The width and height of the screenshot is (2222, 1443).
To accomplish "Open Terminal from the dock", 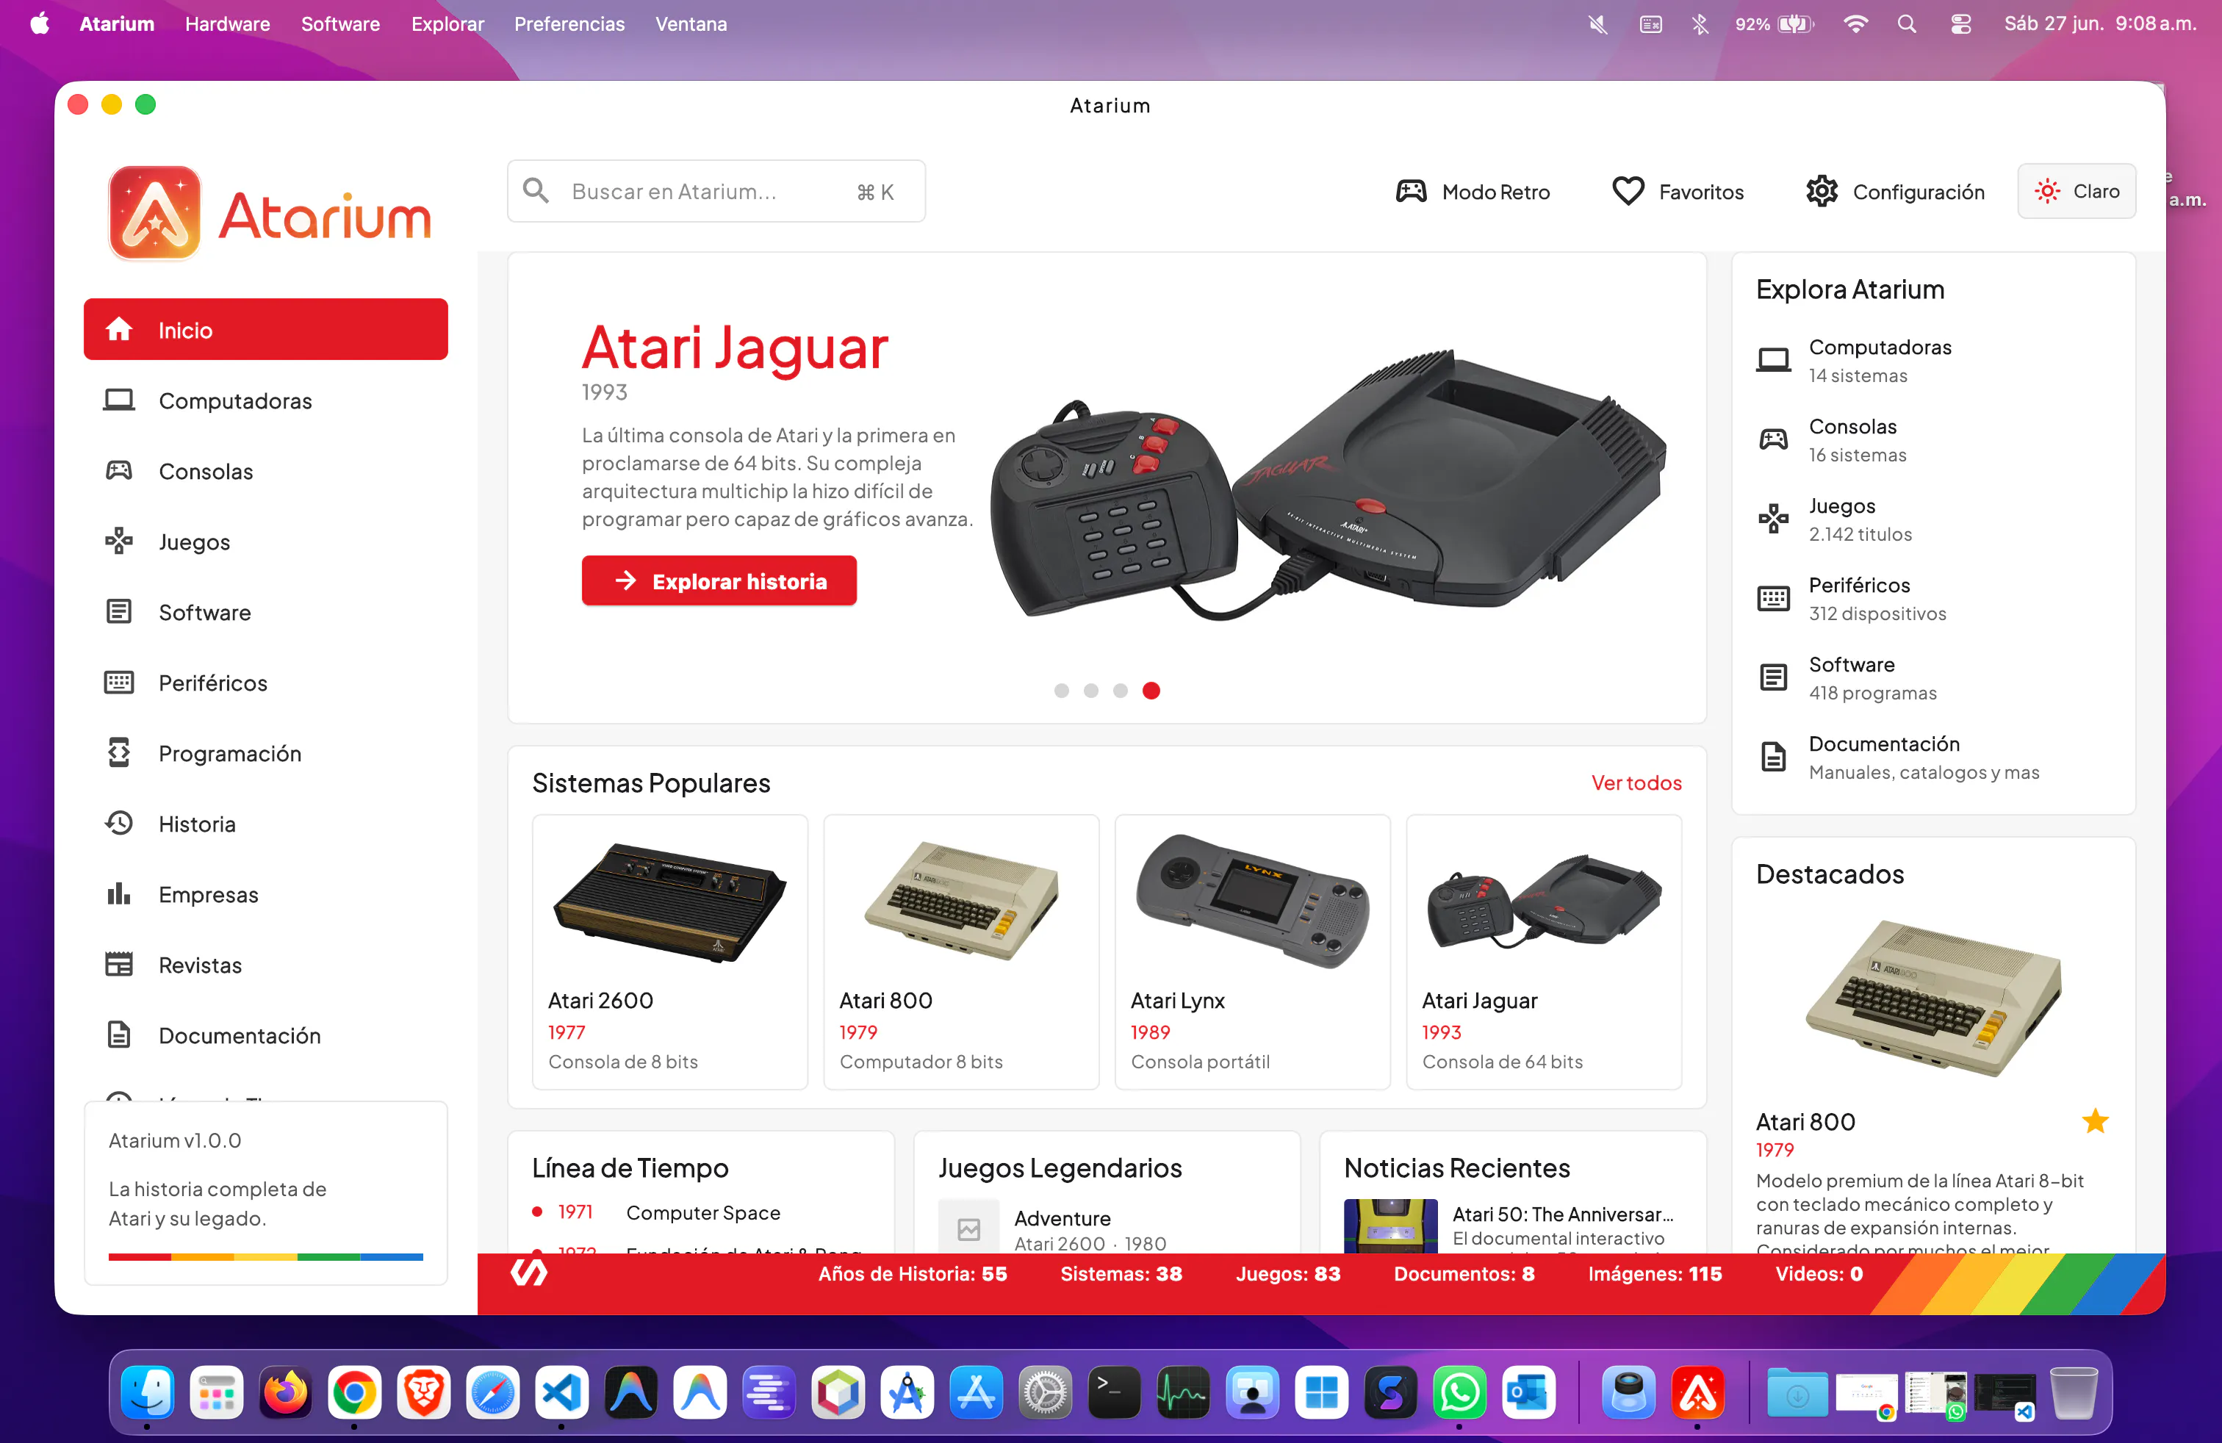I will pyautogui.click(x=1114, y=1392).
